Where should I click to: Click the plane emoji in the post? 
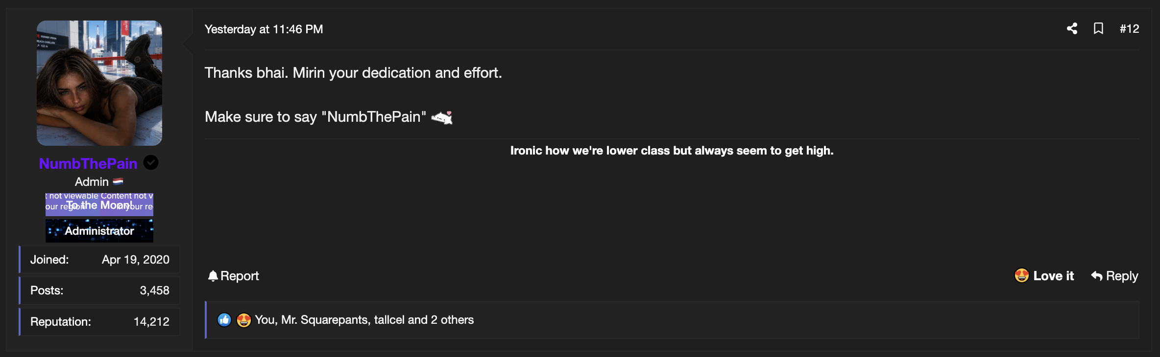(442, 117)
